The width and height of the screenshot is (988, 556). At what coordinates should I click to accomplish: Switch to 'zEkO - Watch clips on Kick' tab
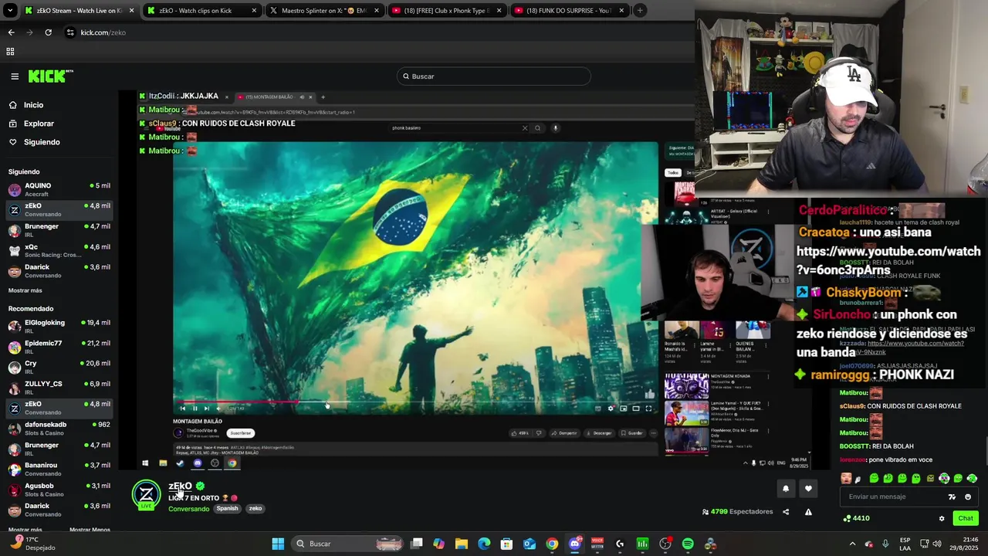[201, 11]
